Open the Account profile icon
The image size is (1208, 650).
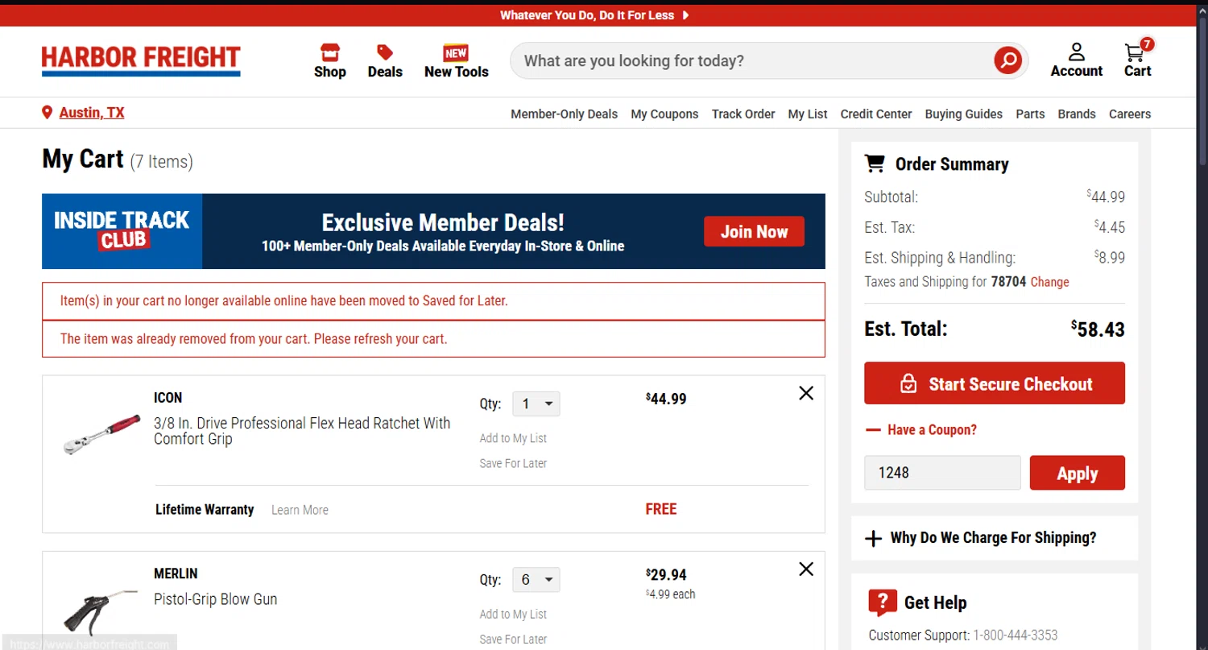[1077, 60]
